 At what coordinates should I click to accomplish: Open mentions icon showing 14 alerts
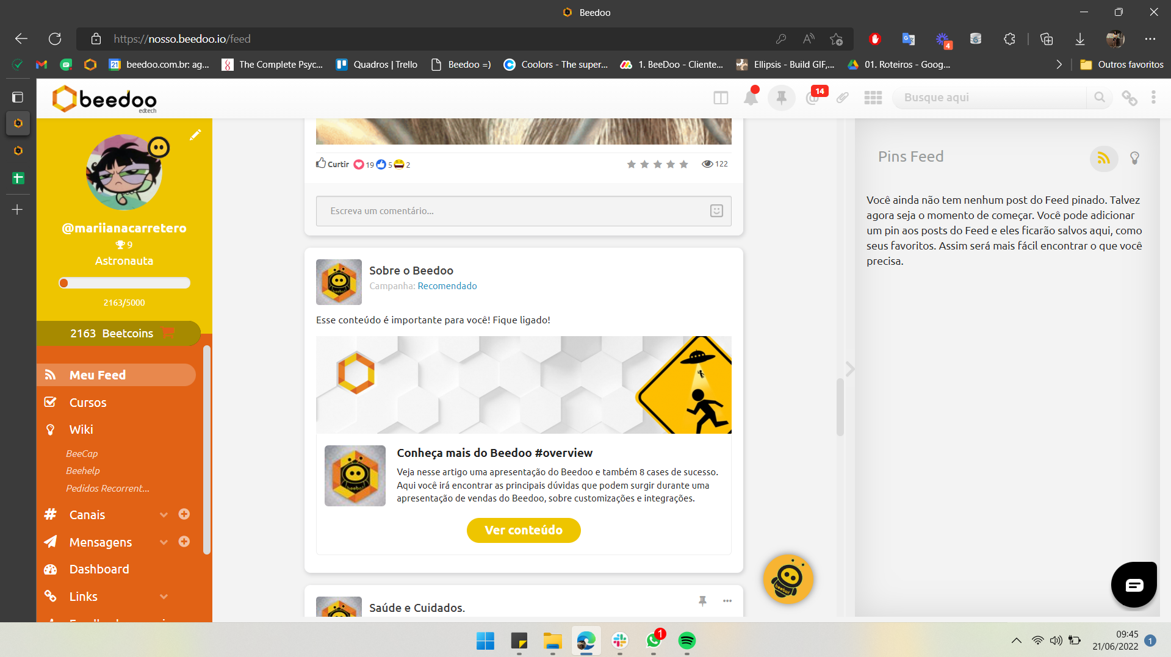click(812, 98)
